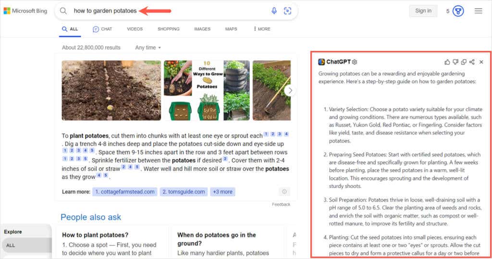Click thumbs up on ChatGPT response
This screenshot has width=492, height=259.
447,62
